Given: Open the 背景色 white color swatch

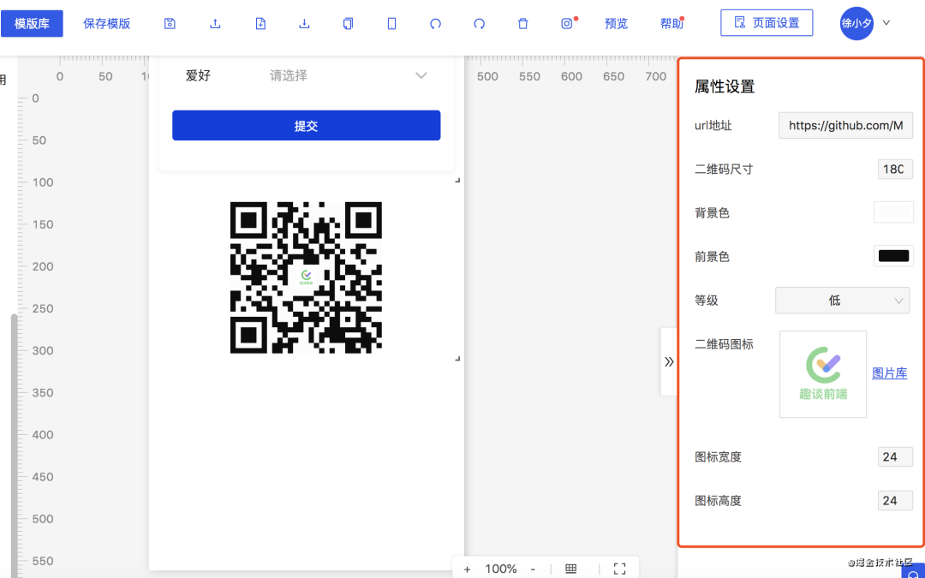Looking at the screenshot, I should (x=893, y=212).
